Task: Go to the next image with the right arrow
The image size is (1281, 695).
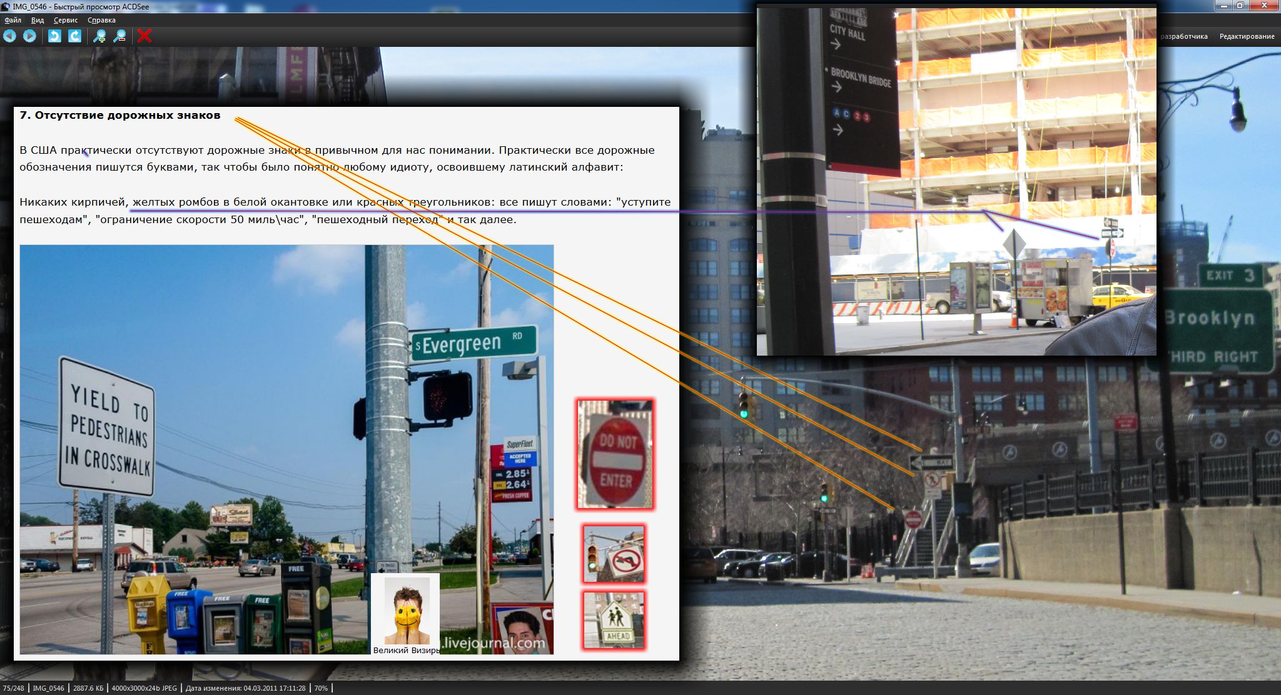Action: (x=29, y=36)
